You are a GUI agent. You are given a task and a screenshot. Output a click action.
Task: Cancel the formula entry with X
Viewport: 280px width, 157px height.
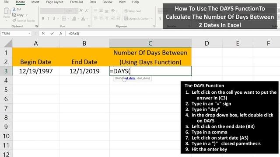click(x=43, y=34)
